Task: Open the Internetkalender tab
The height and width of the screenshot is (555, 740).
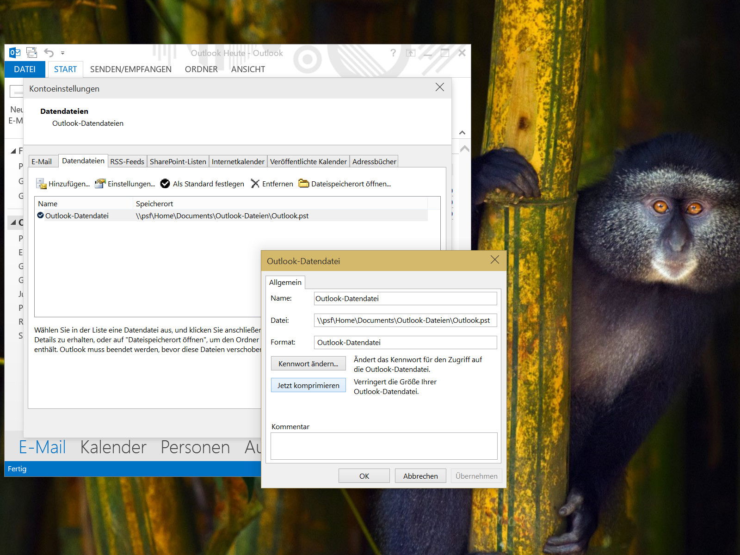Action: tap(238, 161)
